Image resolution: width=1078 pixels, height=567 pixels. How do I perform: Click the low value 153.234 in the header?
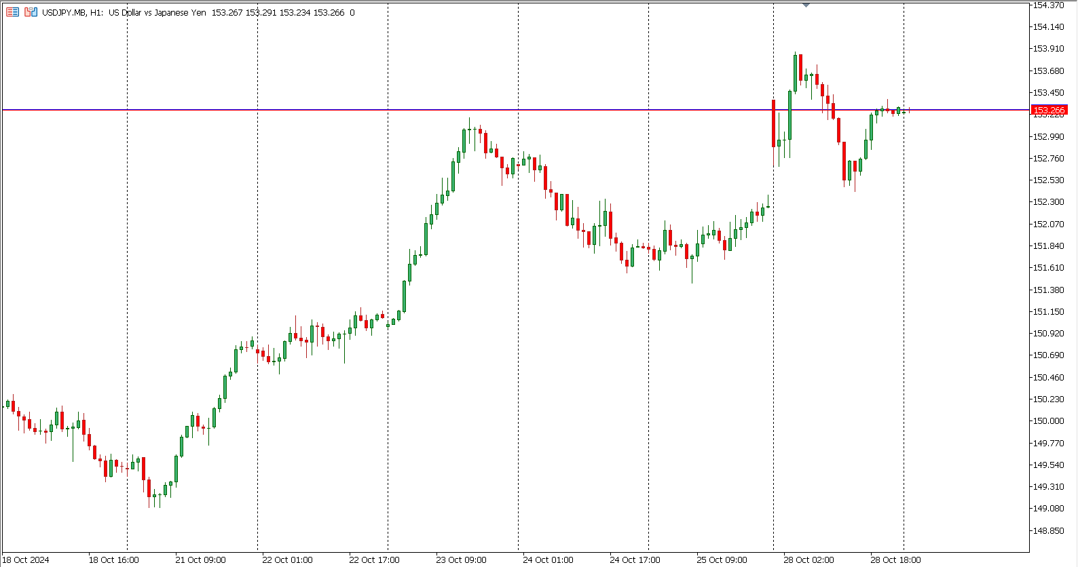pos(295,12)
